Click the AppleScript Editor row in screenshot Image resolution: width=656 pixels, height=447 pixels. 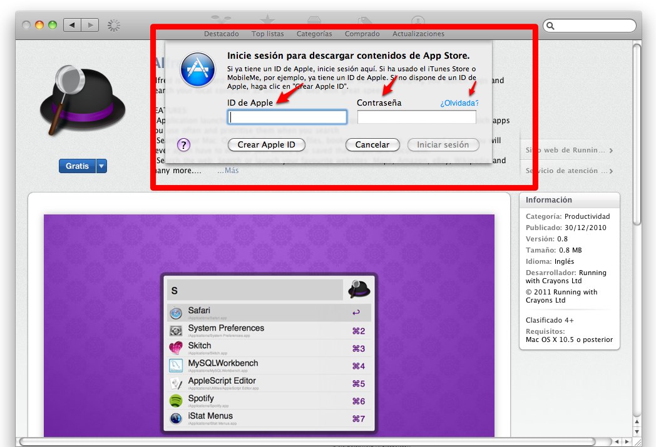tap(269, 383)
